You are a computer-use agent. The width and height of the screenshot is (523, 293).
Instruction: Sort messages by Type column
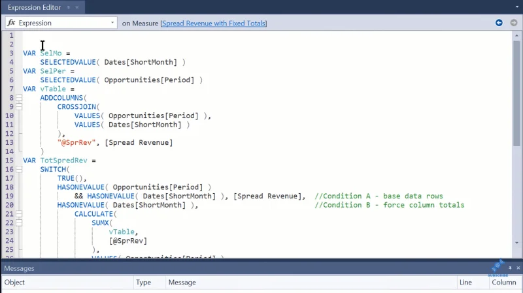[150, 283]
